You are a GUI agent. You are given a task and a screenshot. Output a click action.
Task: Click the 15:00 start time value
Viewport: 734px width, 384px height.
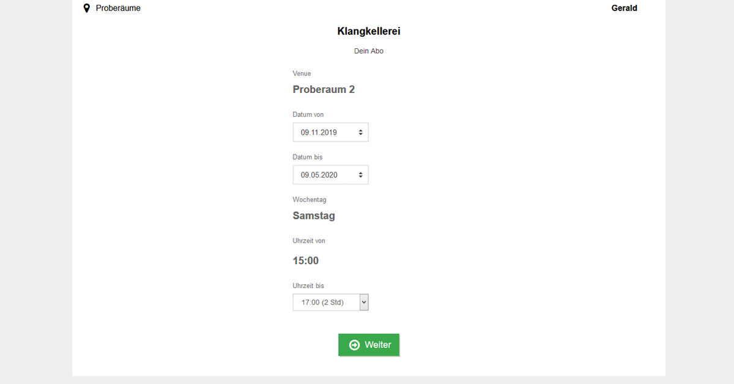click(306, 260)
